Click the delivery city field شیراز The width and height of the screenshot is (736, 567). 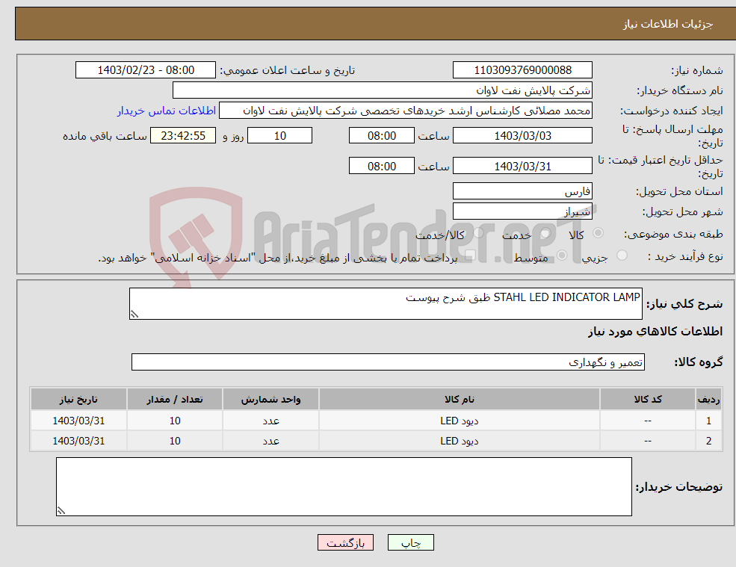click(522, 211)
